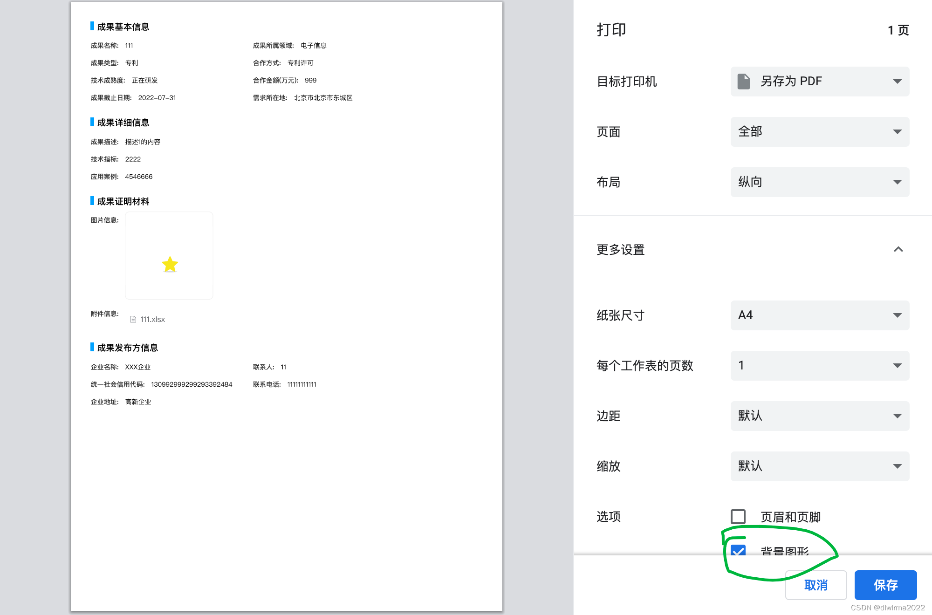Click the PDF document icon in destination

[x=744, y=82]
